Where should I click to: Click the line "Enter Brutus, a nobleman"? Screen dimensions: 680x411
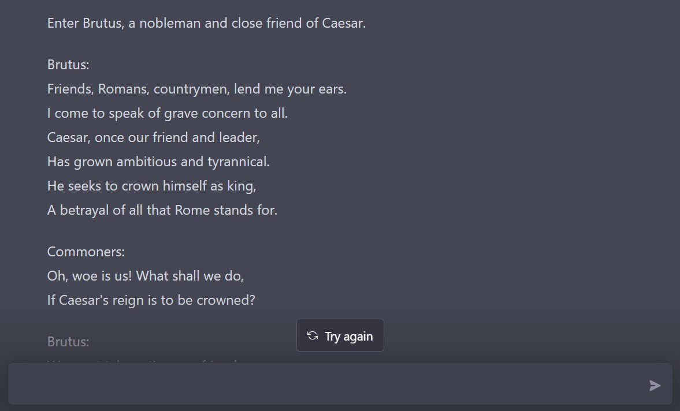206,23
